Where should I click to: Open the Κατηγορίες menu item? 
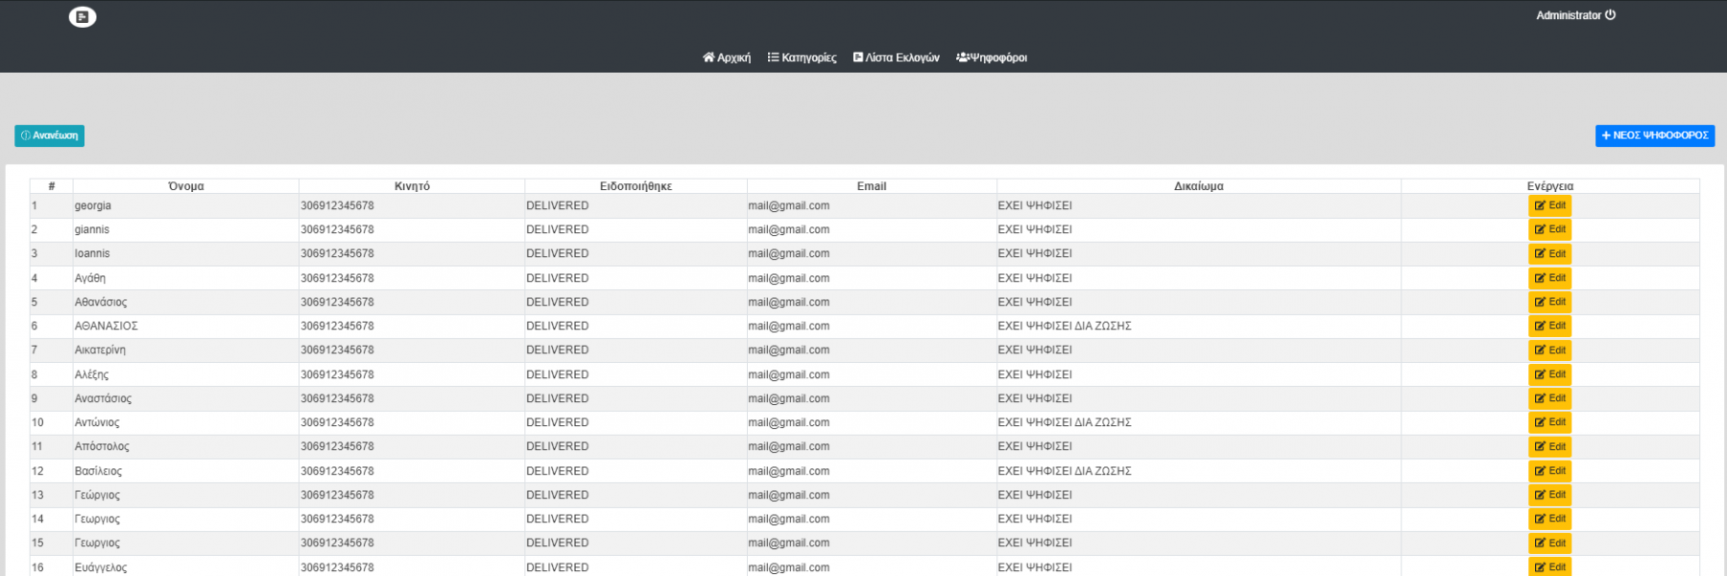point(802,58)
